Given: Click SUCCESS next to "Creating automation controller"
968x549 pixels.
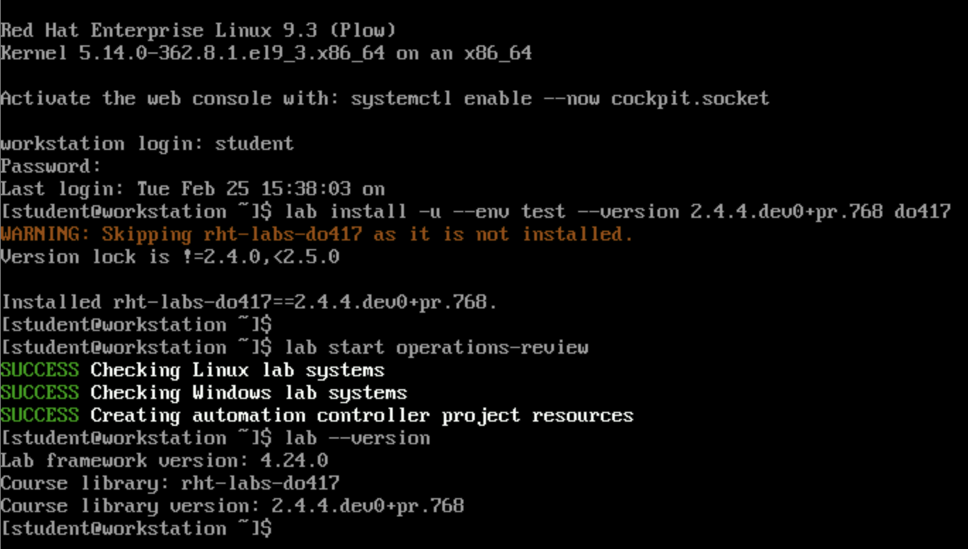Looking at the screenshot, I should click(40, 415).
